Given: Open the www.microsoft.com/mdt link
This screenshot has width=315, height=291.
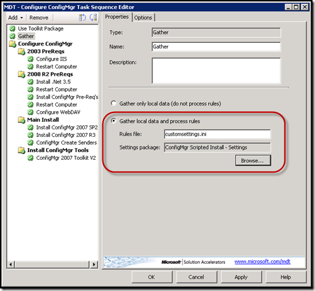Looking at the screenshot, I should [262, 262].
